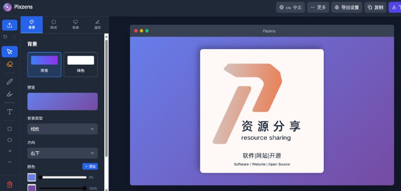Click the 软件|网站|开源 text
This screenshot has height=191, width=401.
point(262,156)
